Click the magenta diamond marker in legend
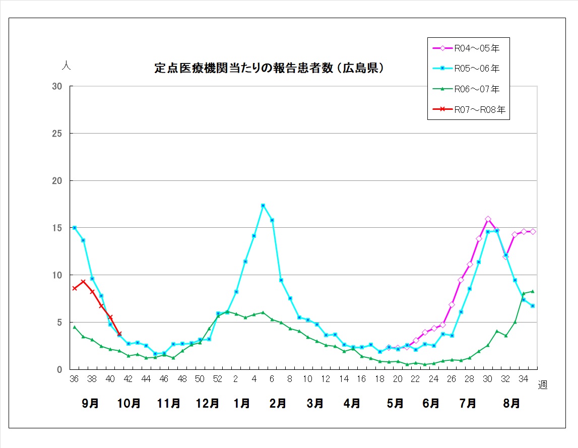 pyautogui.click(x=442, y=48)
